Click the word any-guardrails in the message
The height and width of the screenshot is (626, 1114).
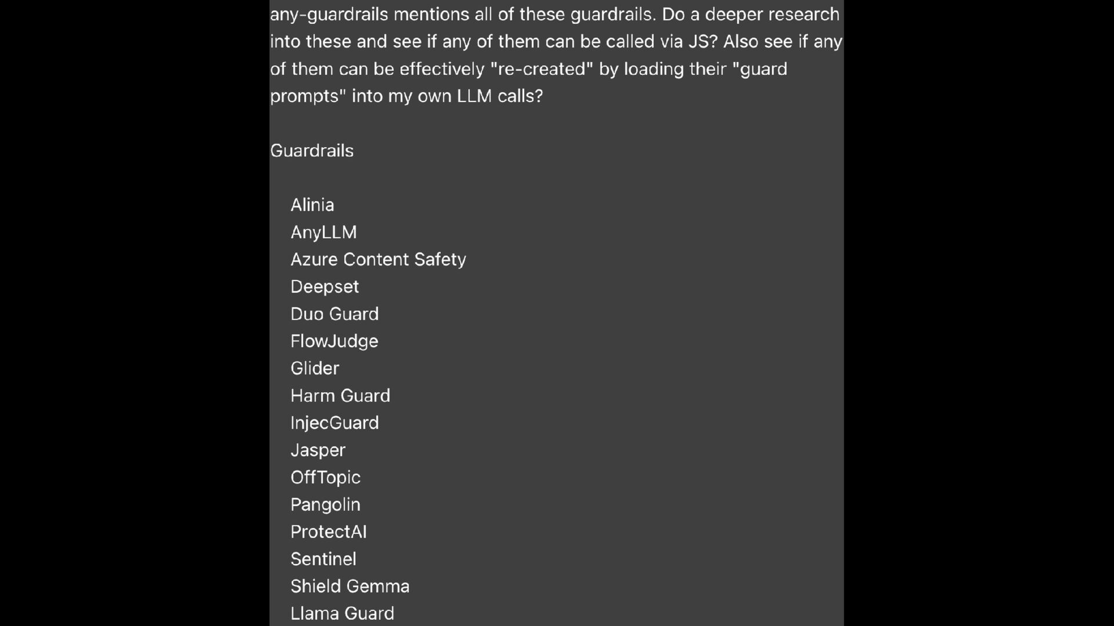(329, 14)
